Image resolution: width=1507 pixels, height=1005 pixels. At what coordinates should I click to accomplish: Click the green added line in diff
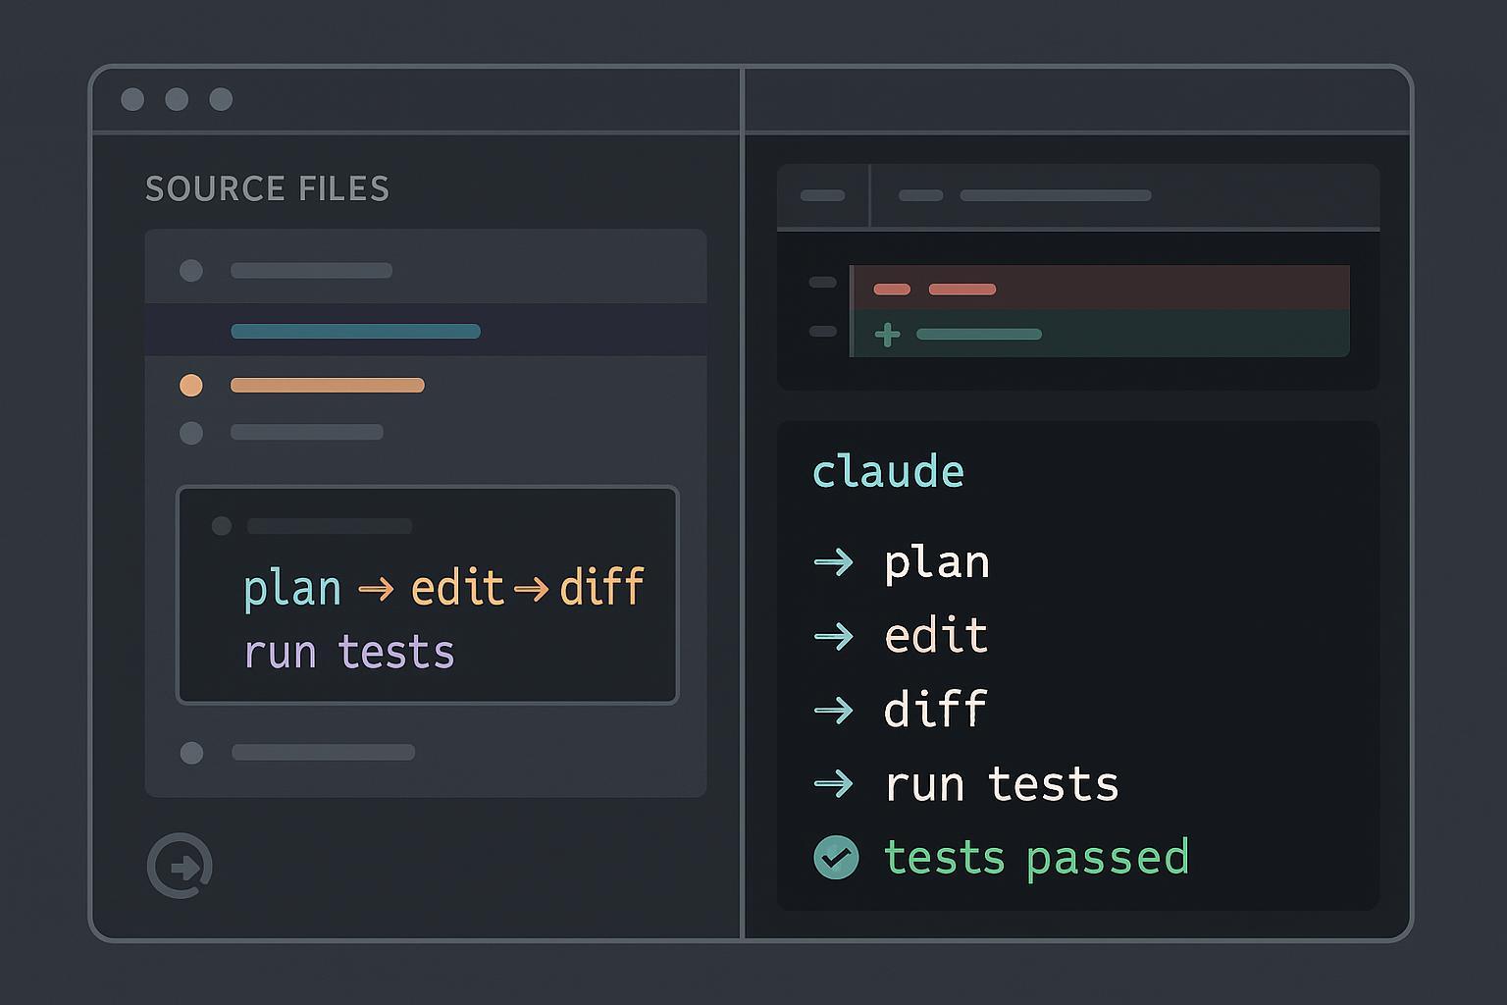1099,335
